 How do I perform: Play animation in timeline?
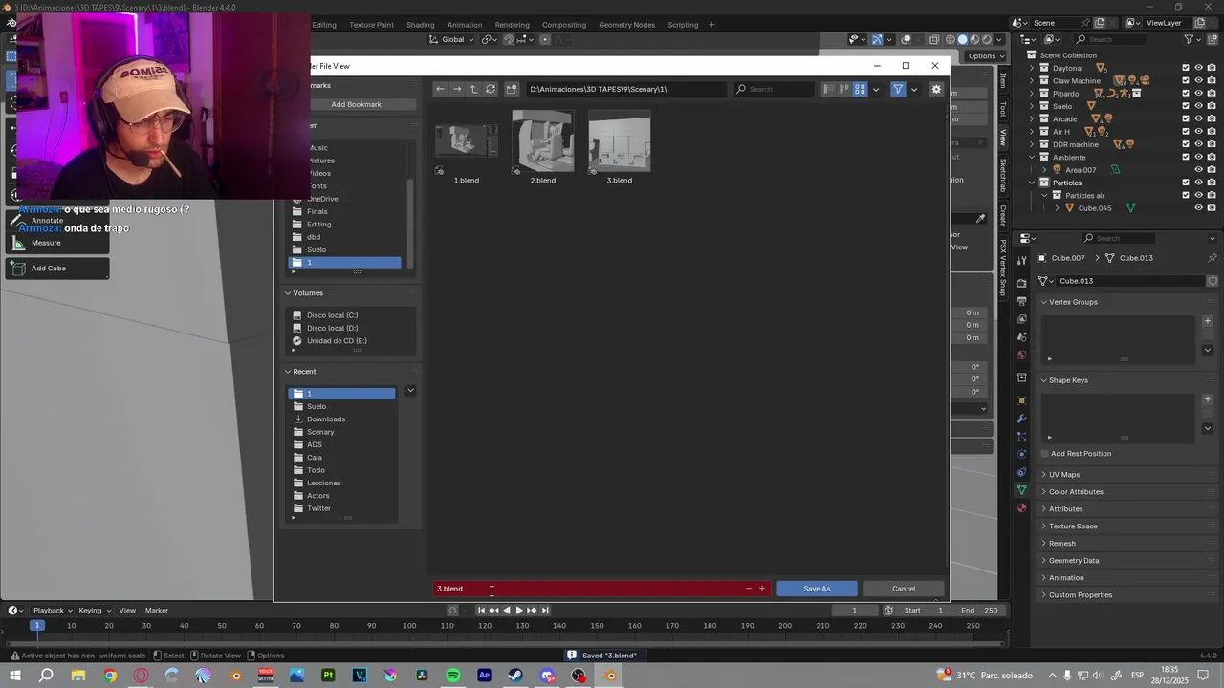coord(519,611)
